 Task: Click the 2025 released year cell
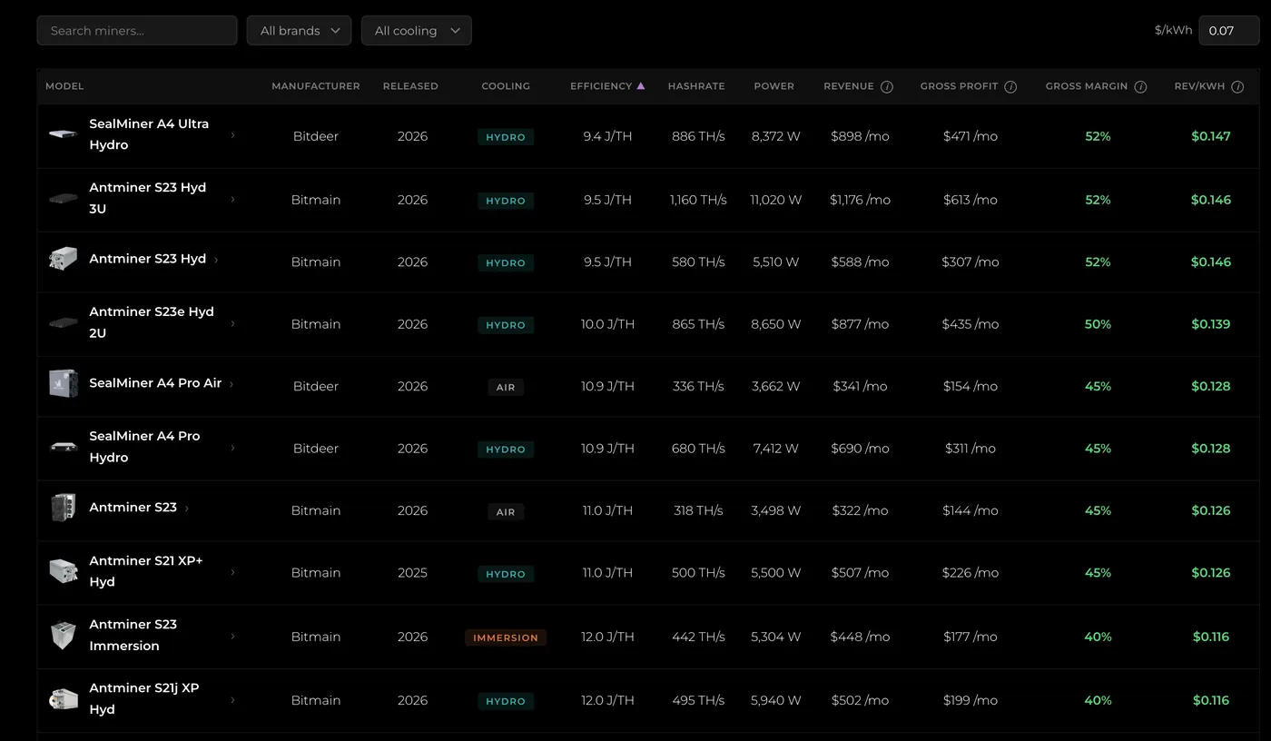pos(412,573)
